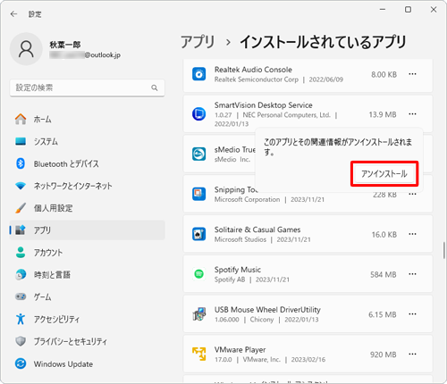Click the Realtek Audio Console app icon
Viewport: 447px width, 384px height.
198,74
